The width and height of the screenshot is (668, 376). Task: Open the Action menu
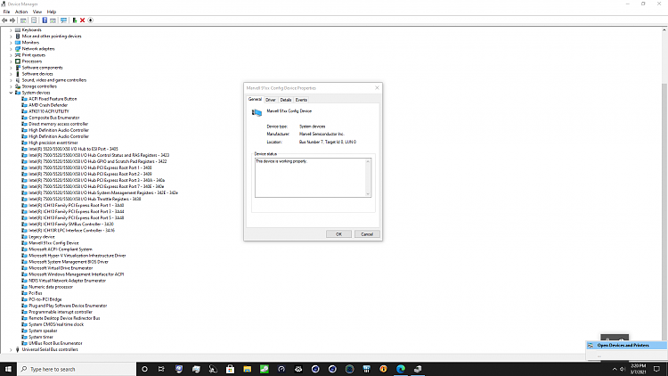tap(20, 12)
